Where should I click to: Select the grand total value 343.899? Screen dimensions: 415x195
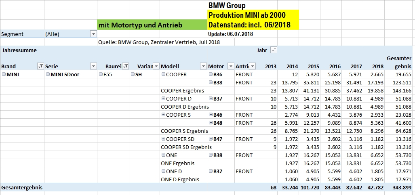[402, 188]
